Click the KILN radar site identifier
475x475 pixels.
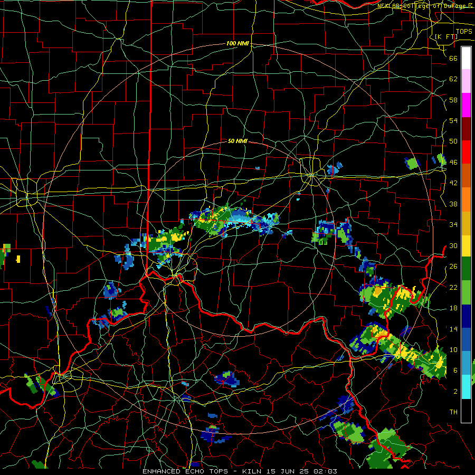tap(253, 471)
